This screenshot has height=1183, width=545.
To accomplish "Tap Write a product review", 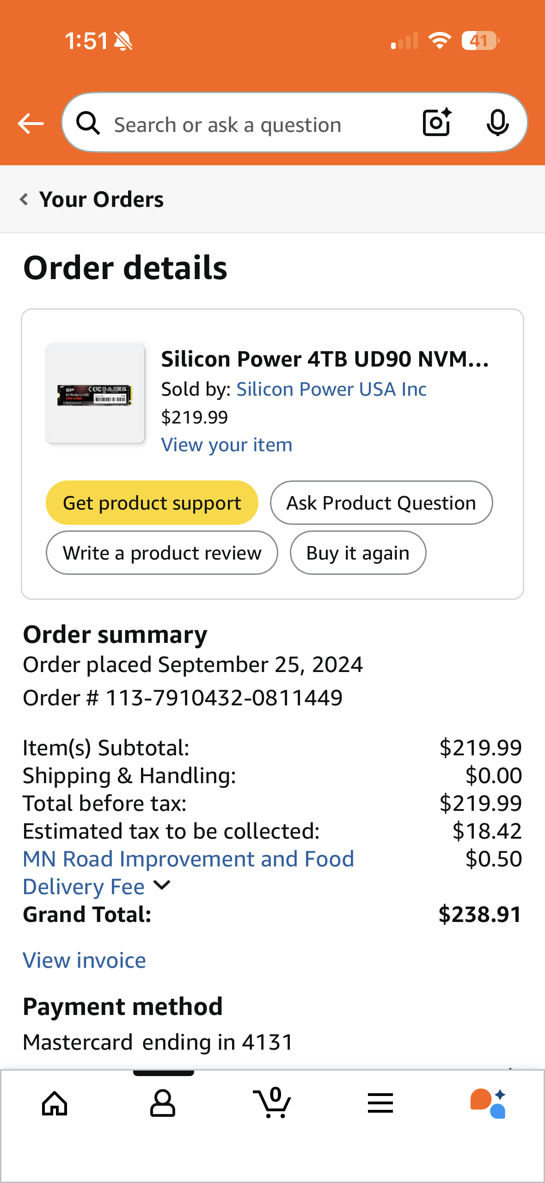I will [162, 553].
